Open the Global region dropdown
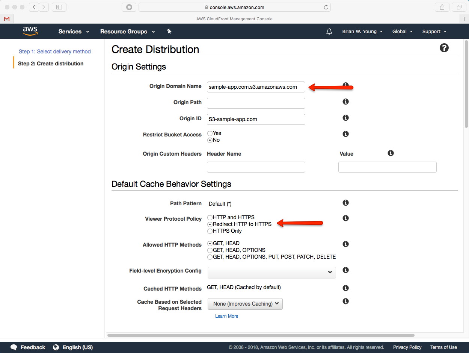Image resolution: width=469 pixels, height=353 pixels. [402, 32]
